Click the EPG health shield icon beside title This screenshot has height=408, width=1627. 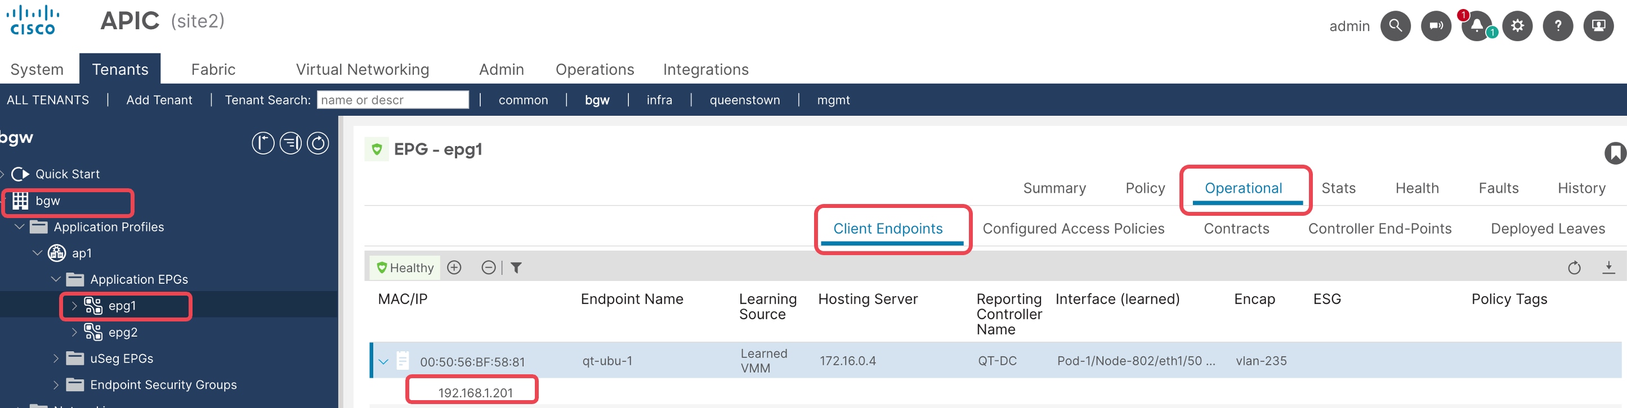tap(377, 149)
